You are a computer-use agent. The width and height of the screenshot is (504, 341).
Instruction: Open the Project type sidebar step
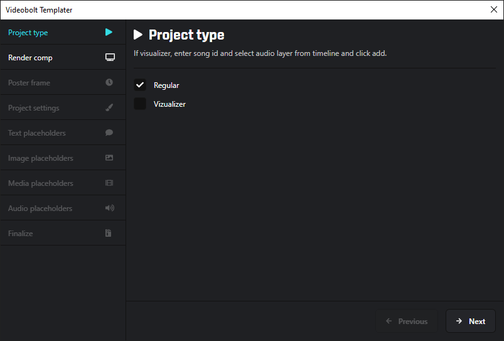(63, 32)
